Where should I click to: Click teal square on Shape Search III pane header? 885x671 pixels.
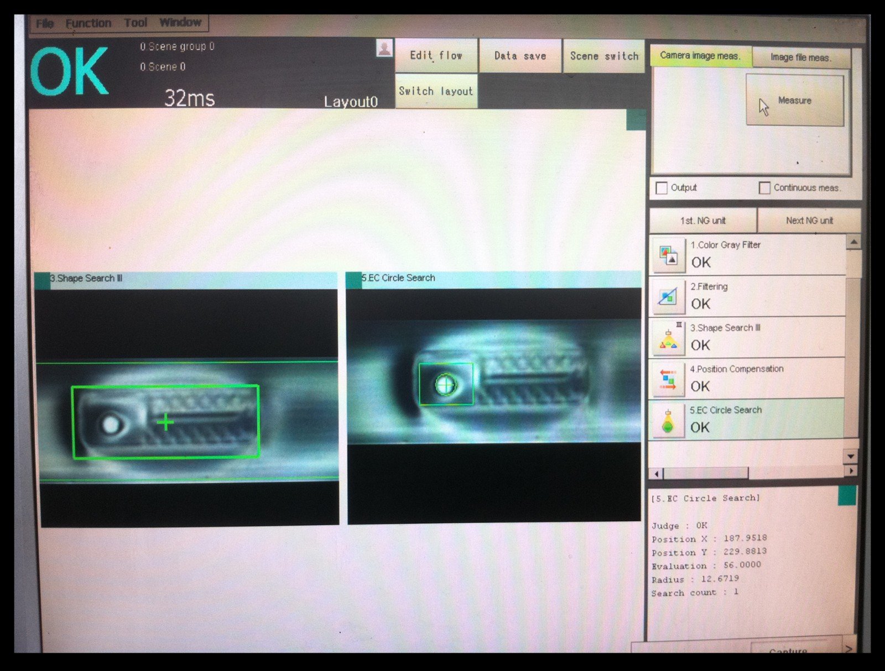42,280
